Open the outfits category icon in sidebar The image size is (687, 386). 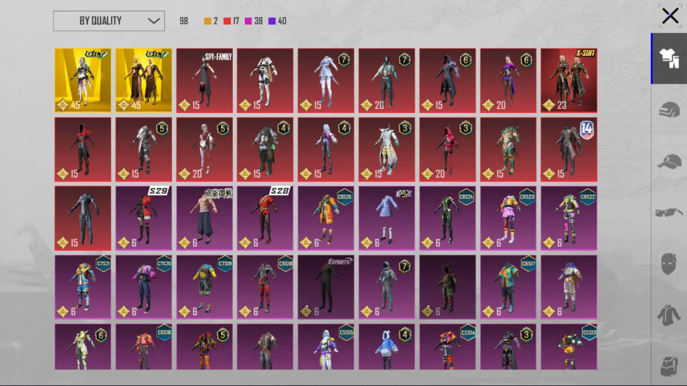point(669,58)
